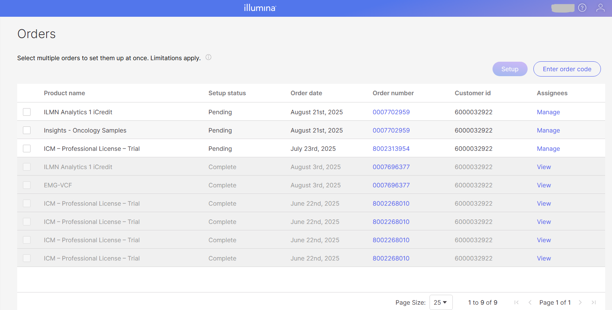The width and height of the screenshot is (612, 310).
Task: Open order number 8002313954 link
Action: point(391,149)
